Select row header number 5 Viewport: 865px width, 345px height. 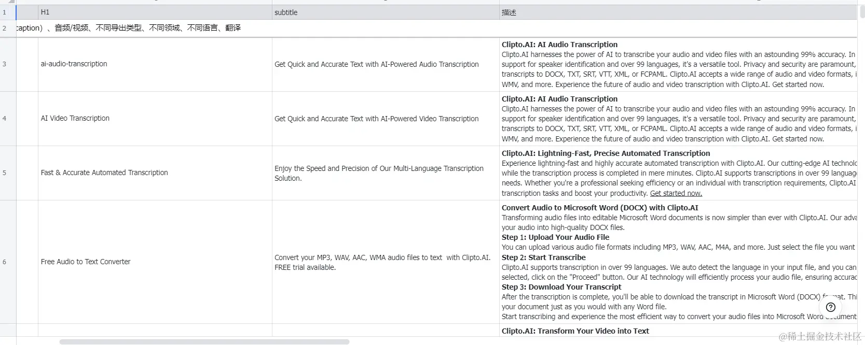point(8,173)
